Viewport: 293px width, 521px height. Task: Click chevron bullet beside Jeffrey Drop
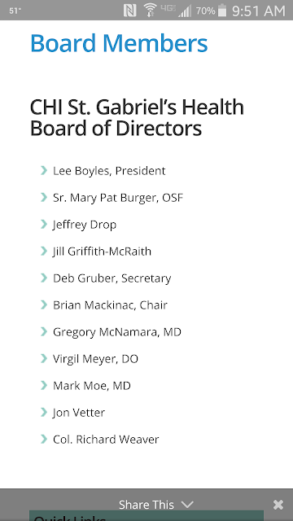point(43,225)
